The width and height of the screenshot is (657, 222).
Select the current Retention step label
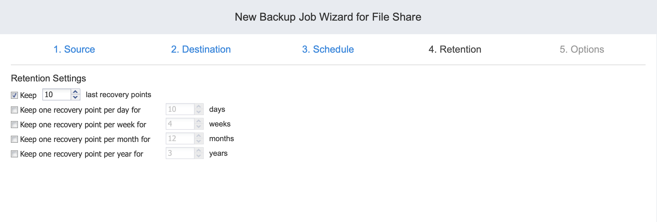pos(455,49)
